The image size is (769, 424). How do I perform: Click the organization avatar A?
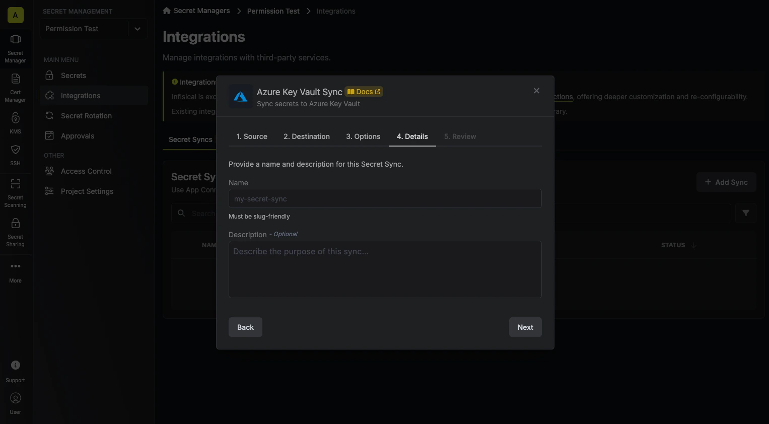click(15, 15)
